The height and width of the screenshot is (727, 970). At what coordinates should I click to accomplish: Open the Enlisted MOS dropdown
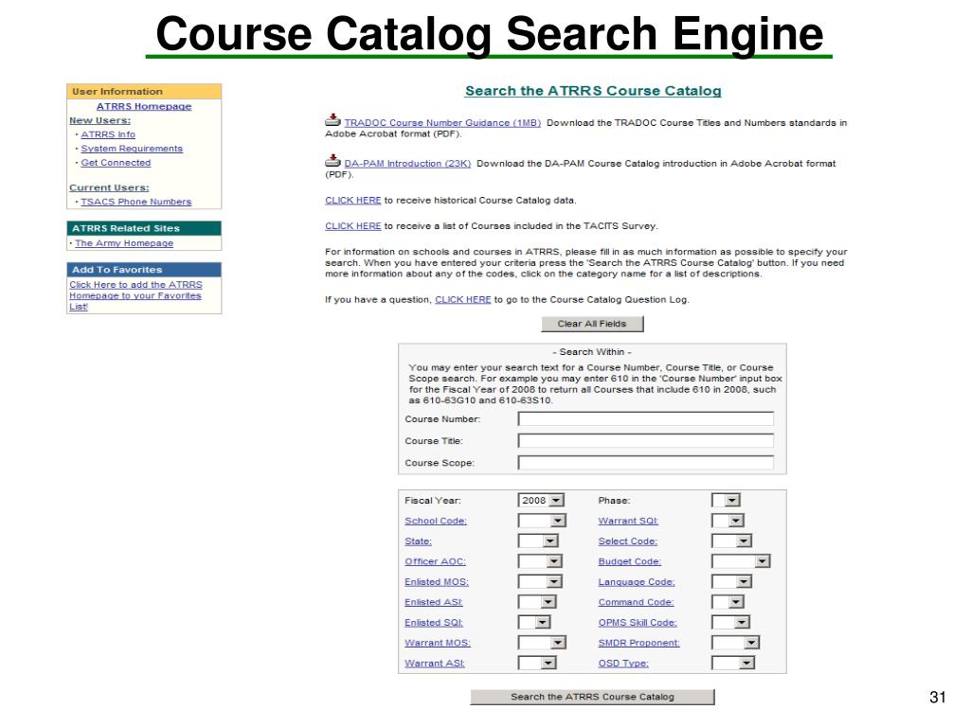click(540, 582)
